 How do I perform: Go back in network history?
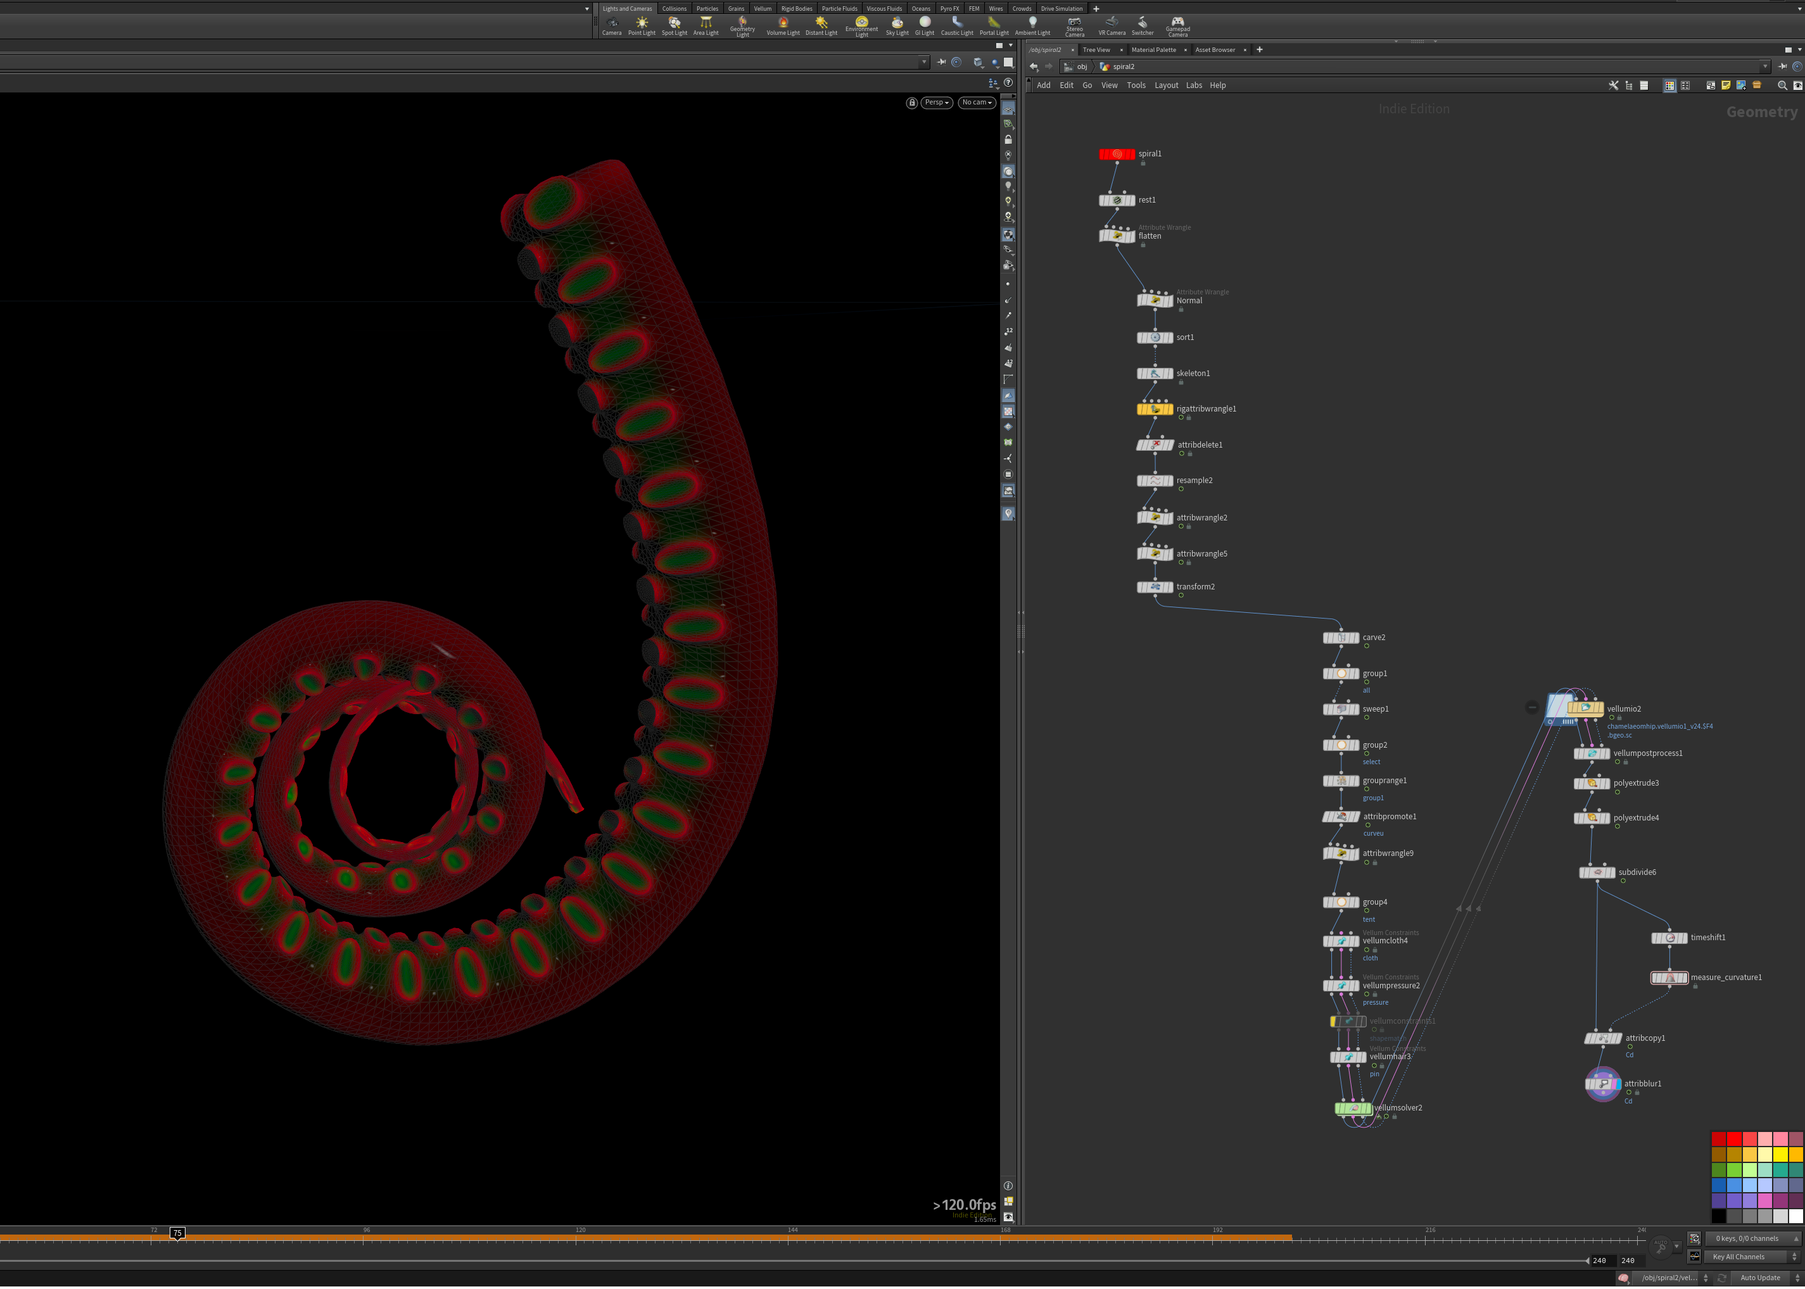pyautogui.click(x=1033, y=66)
